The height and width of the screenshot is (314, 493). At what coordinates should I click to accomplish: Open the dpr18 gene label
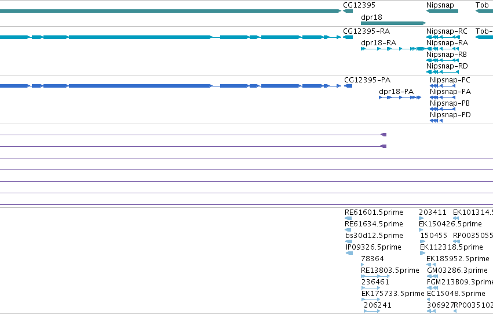click(x=371, y=17)
